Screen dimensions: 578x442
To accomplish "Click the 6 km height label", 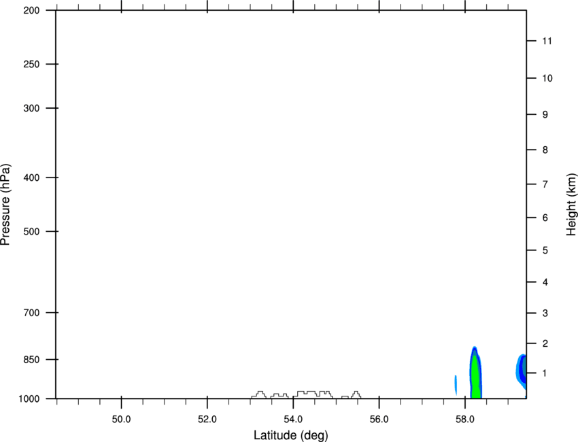I will point(545,218).
